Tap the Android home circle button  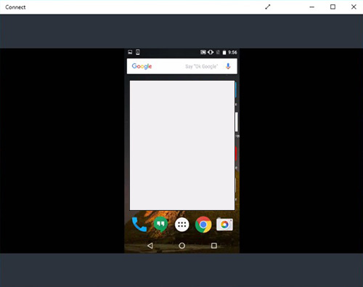tap(182, 246)
